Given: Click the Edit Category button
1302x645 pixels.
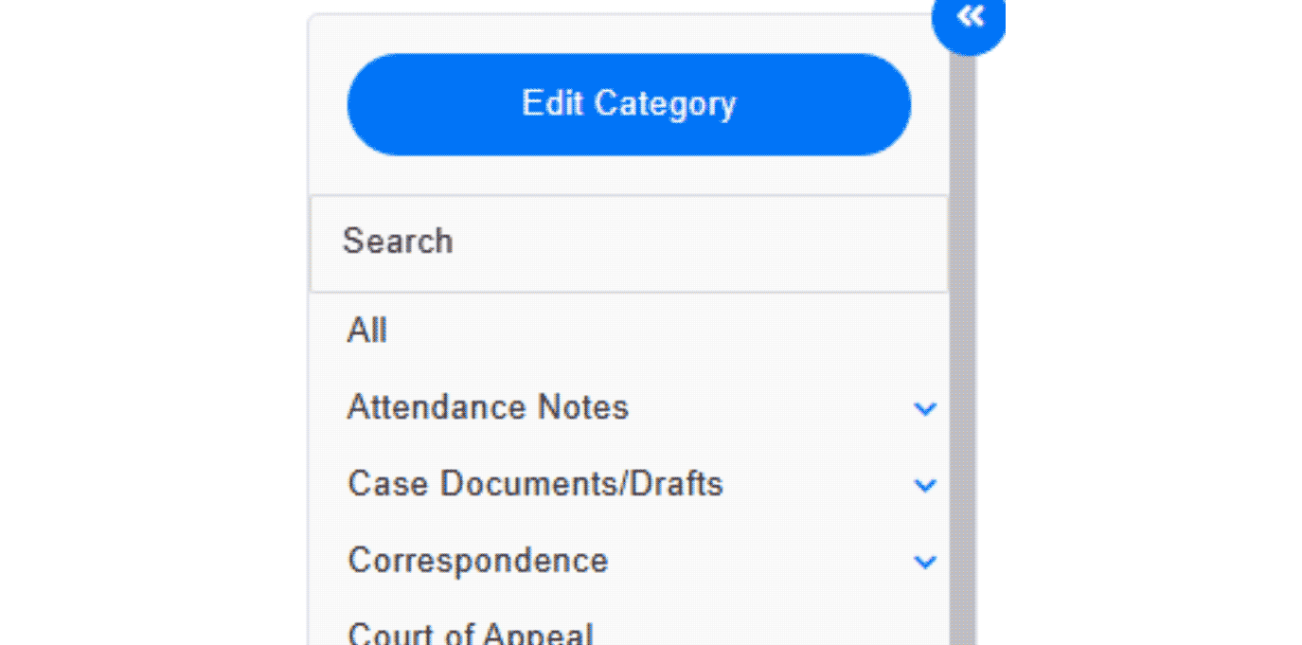Looking at the screenshot, I should point(629,104).
